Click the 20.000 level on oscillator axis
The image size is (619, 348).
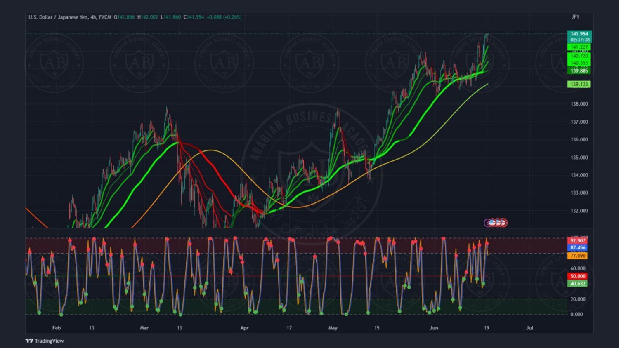tap(578, 299)
